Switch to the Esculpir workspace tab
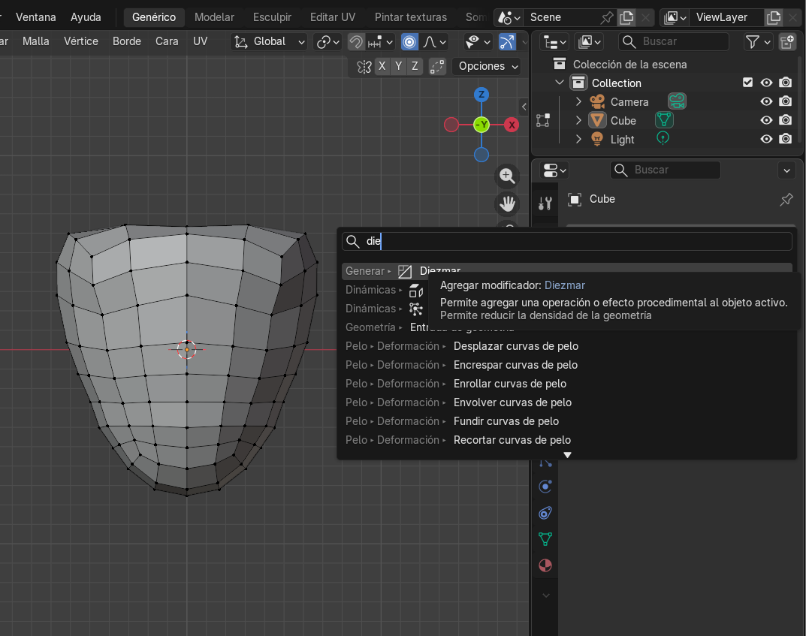Screen dimensions: 806x636 (272, 17)
